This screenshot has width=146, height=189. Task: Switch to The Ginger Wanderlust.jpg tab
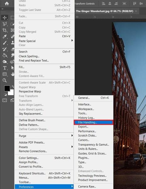105,11
